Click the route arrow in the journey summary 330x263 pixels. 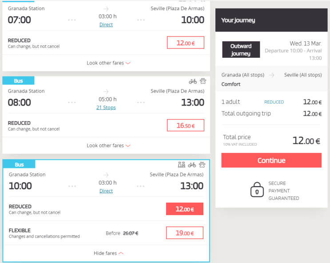coord(271,75)
